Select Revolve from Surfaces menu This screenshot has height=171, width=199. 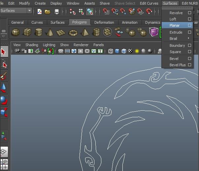pyautogui.click(x=177, y=13)
